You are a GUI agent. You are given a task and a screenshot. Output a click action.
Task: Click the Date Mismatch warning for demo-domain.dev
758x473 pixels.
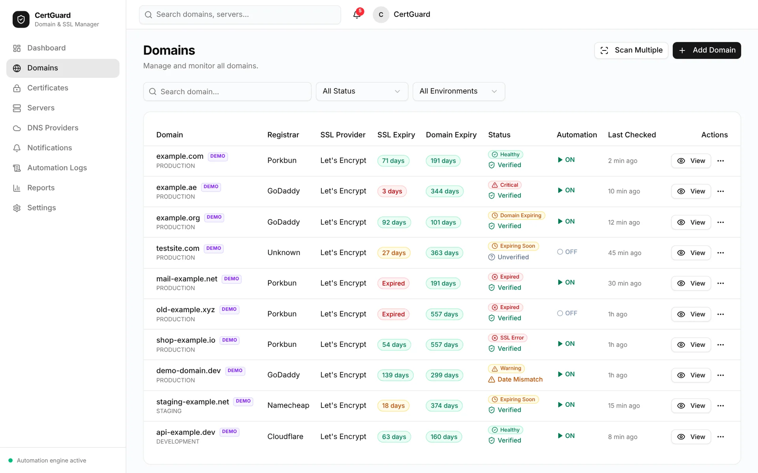click(515, 379)
